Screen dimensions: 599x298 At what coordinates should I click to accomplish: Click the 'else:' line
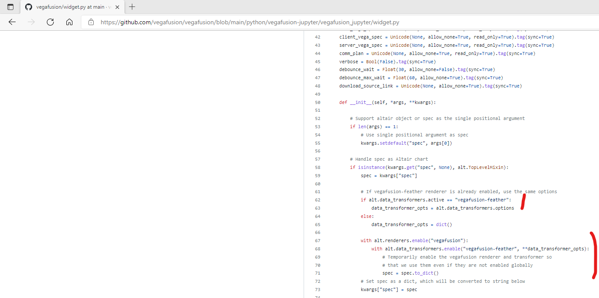pos(367,216)
